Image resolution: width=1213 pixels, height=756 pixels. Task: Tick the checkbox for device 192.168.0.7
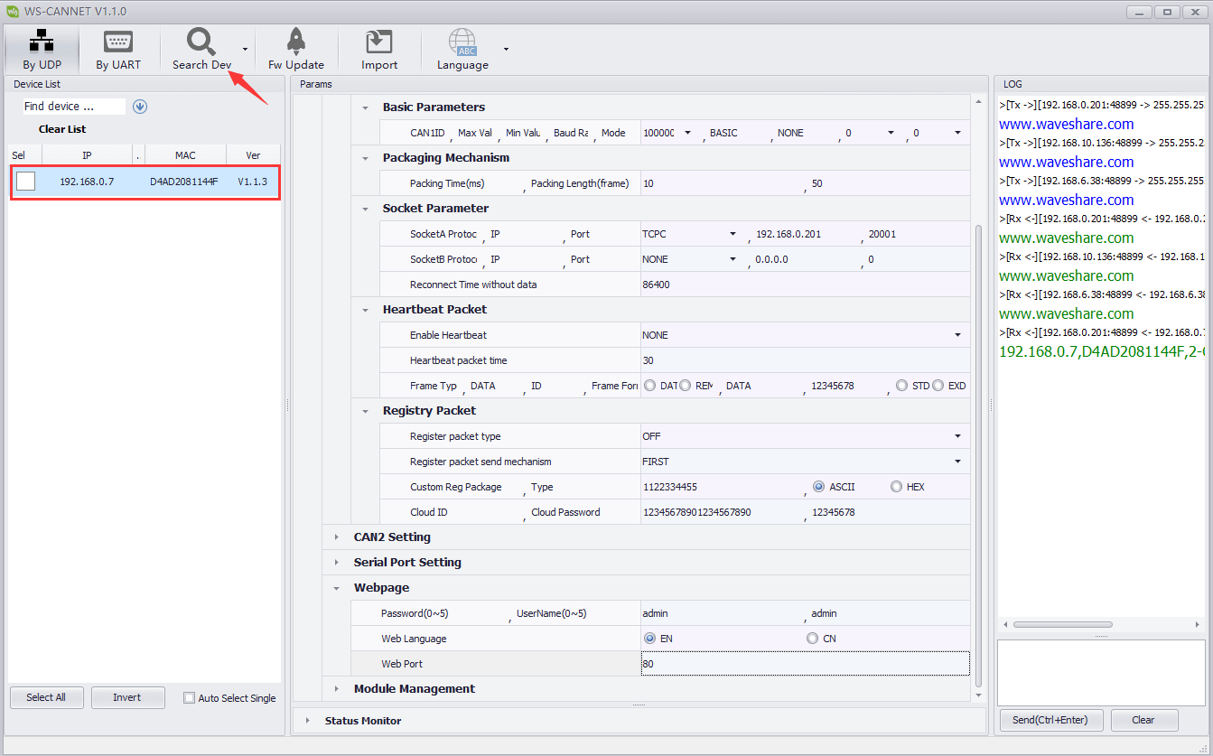coord(26,182)
